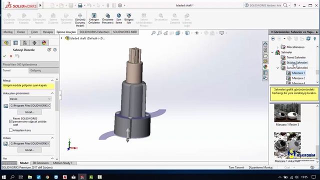Open the Design Library task pane tab
This screenshot has height=180, width=320.
(x=265, y=50)
